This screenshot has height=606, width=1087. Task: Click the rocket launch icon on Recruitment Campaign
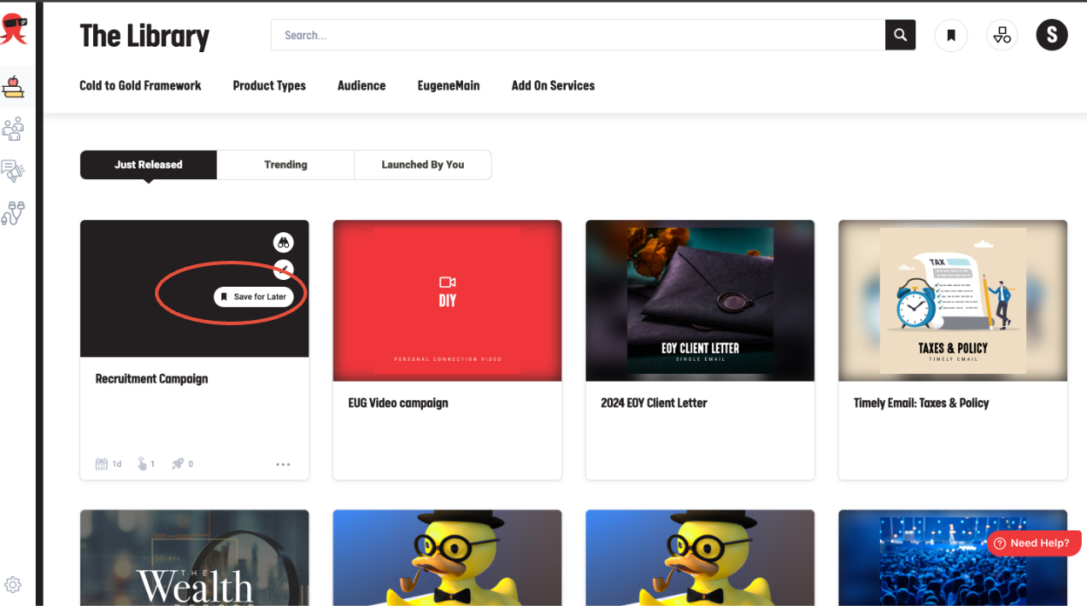(x=178, y=464)
